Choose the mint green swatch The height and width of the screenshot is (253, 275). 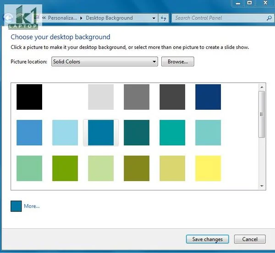tap(29, 168)
